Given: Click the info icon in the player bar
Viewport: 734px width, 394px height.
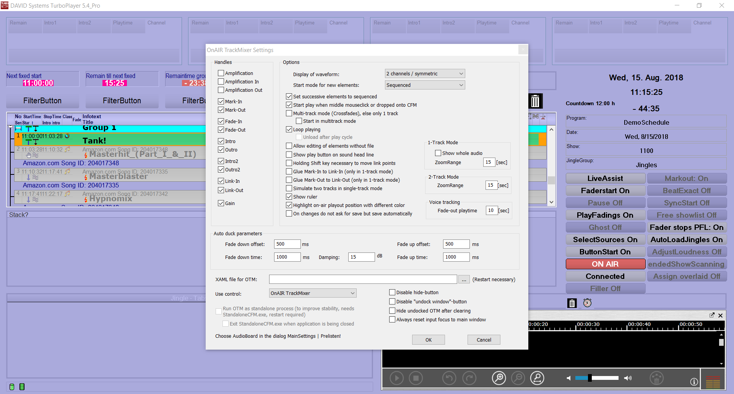Looking at the screenshot, I should (694, 381).
